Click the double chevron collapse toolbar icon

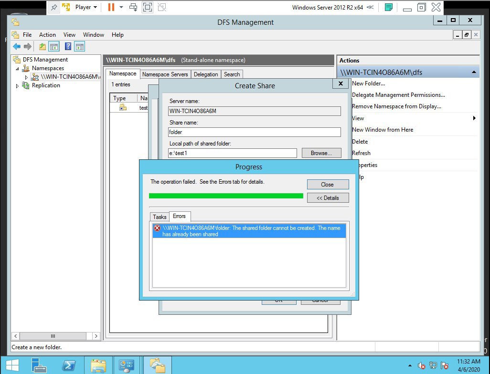click(x=370, y=7)
